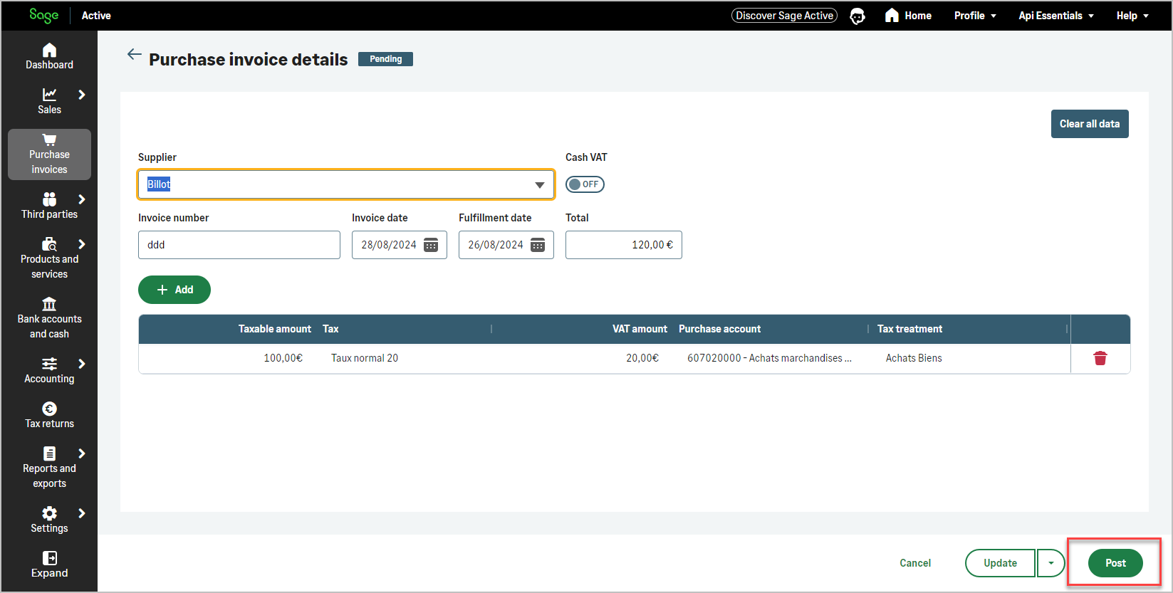Open Invoice date calendar picker
This screenshot has height=593, width=1173.
point(431,245)
